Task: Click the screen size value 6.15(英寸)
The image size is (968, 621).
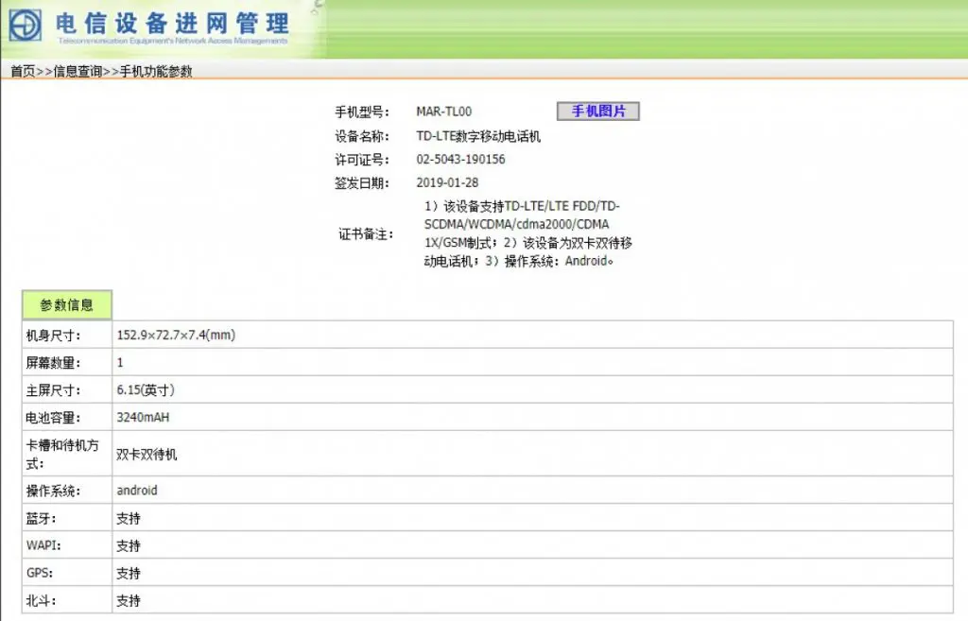Action: tap(146, 390)
